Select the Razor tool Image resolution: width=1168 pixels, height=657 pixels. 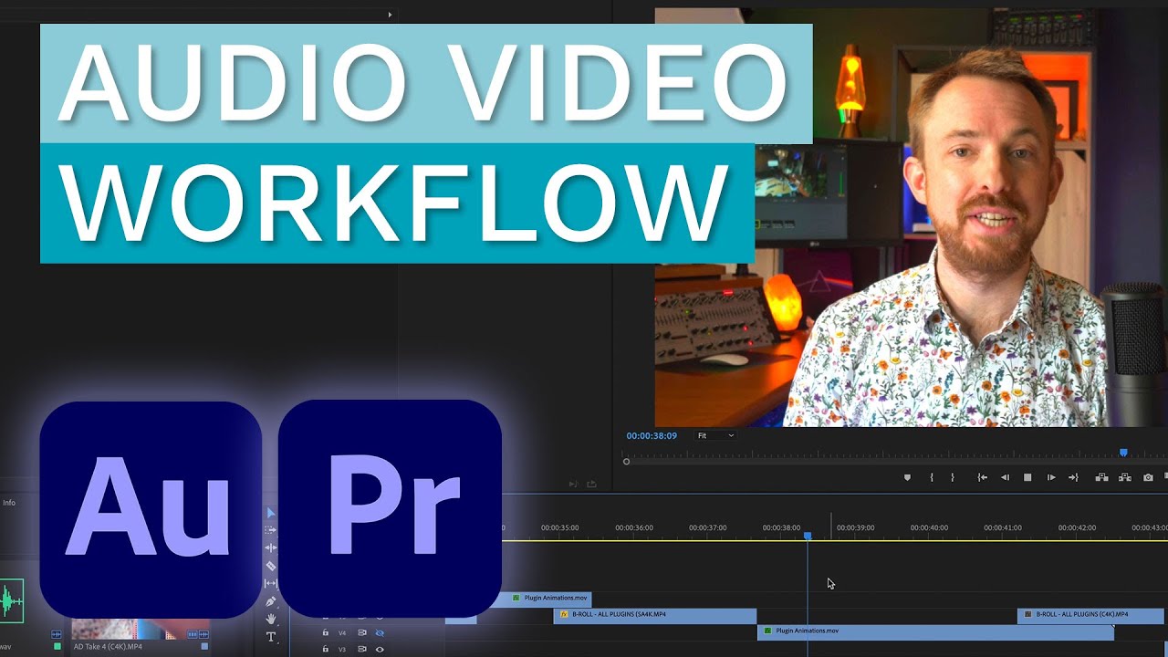pyautogui.click(x=271, y=566)
